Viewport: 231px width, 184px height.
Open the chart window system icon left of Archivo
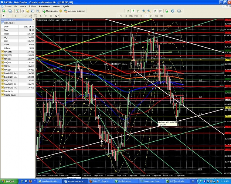[2, 7]
